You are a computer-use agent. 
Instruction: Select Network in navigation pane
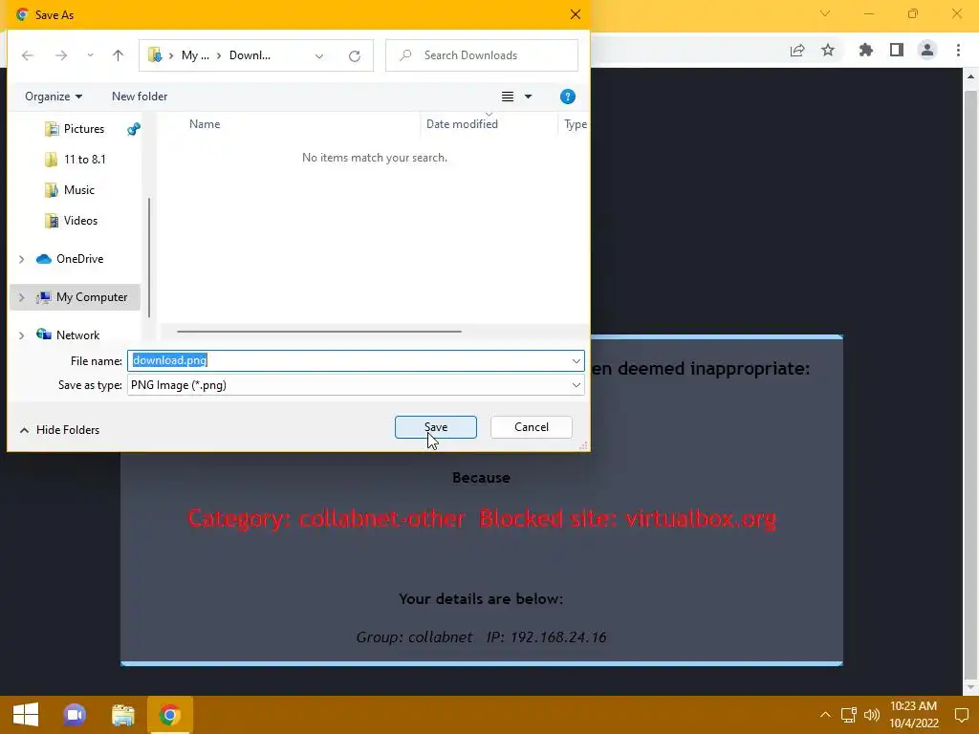77,335
